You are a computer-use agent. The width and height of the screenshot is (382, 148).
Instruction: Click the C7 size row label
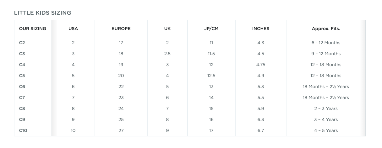tap(22, 98)
